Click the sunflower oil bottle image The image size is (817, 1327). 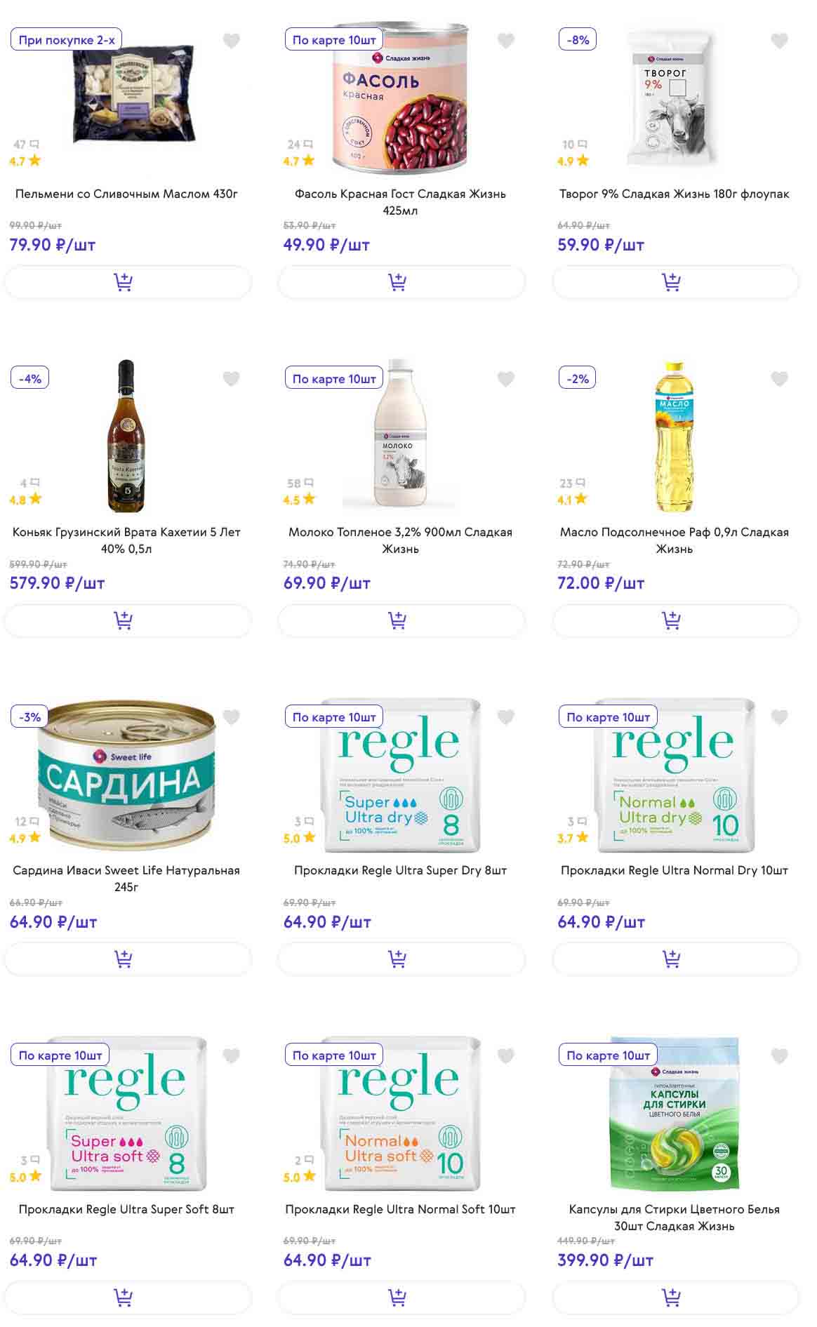tap(674, 436)
